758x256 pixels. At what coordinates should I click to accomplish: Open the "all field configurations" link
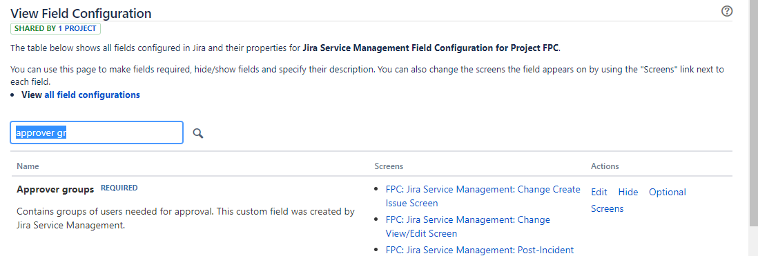[x=92, y=95]
